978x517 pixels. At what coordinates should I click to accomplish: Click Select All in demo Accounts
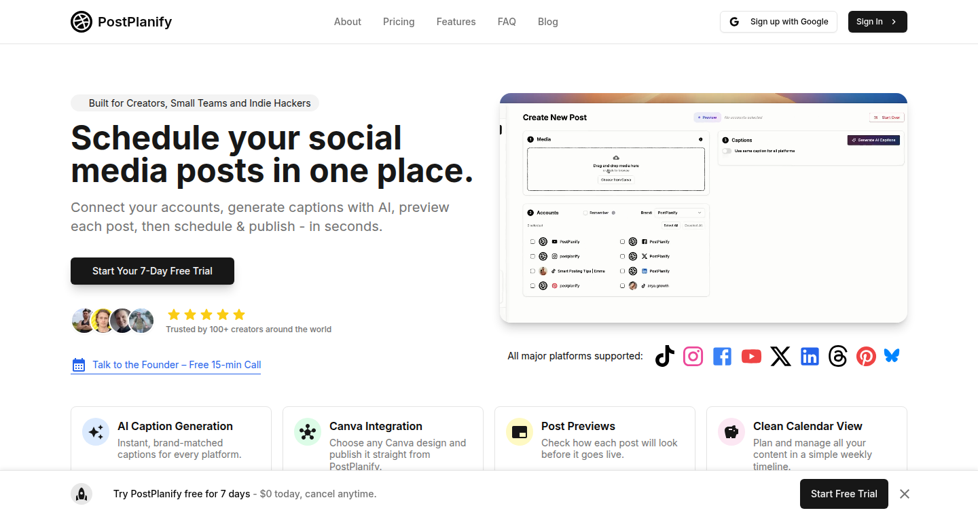(670, 226)
